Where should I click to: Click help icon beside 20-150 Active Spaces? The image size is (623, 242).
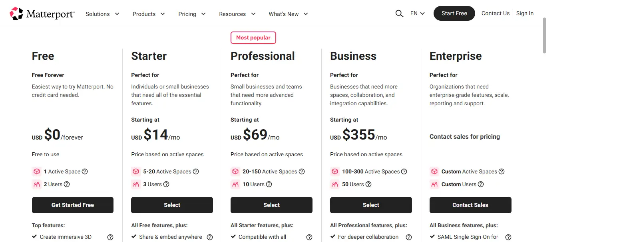(x=302, y=171)
